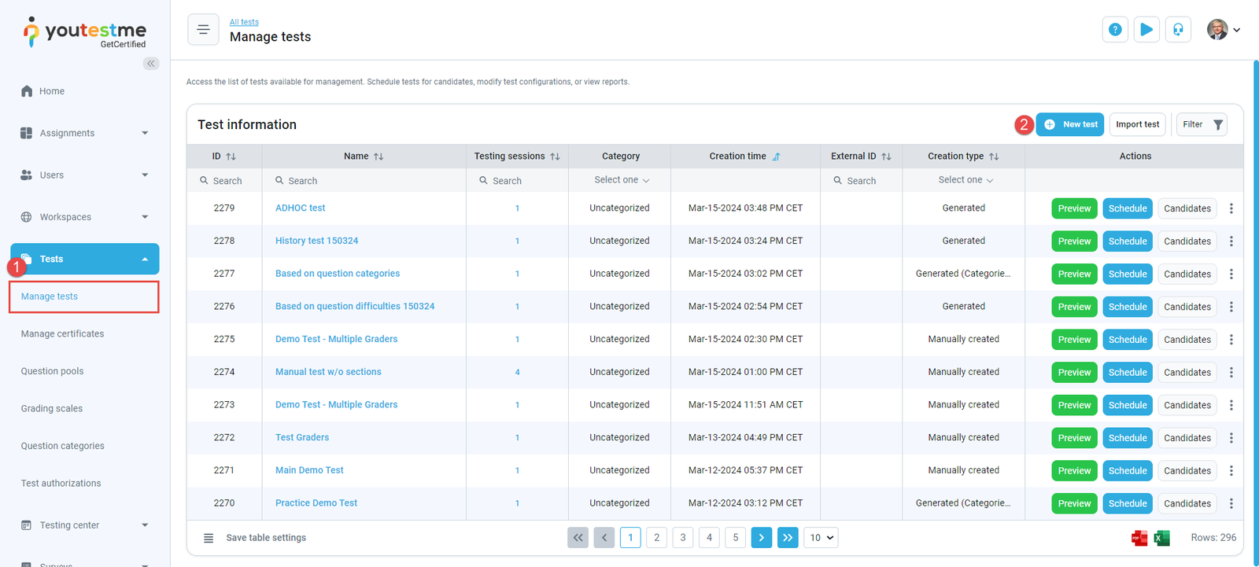Open rows per page dropdown showing 10

pos(821,538)
